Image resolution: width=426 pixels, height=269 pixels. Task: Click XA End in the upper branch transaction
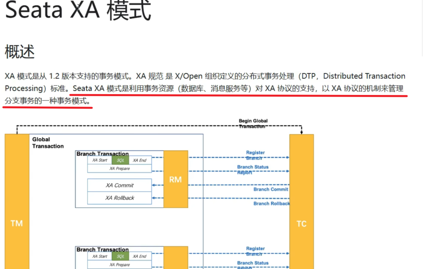[139, 160]
